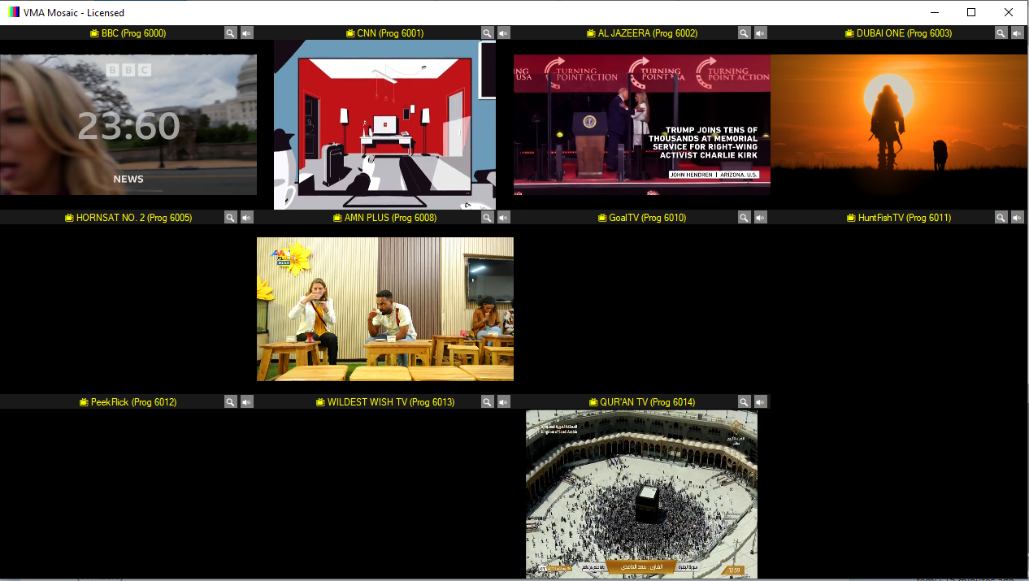The height and width of the screenshot is (581, 1029).
Task: Select the HORNSAT NO. 2 (Prog 6005) label
Action: tap(134, 218)
